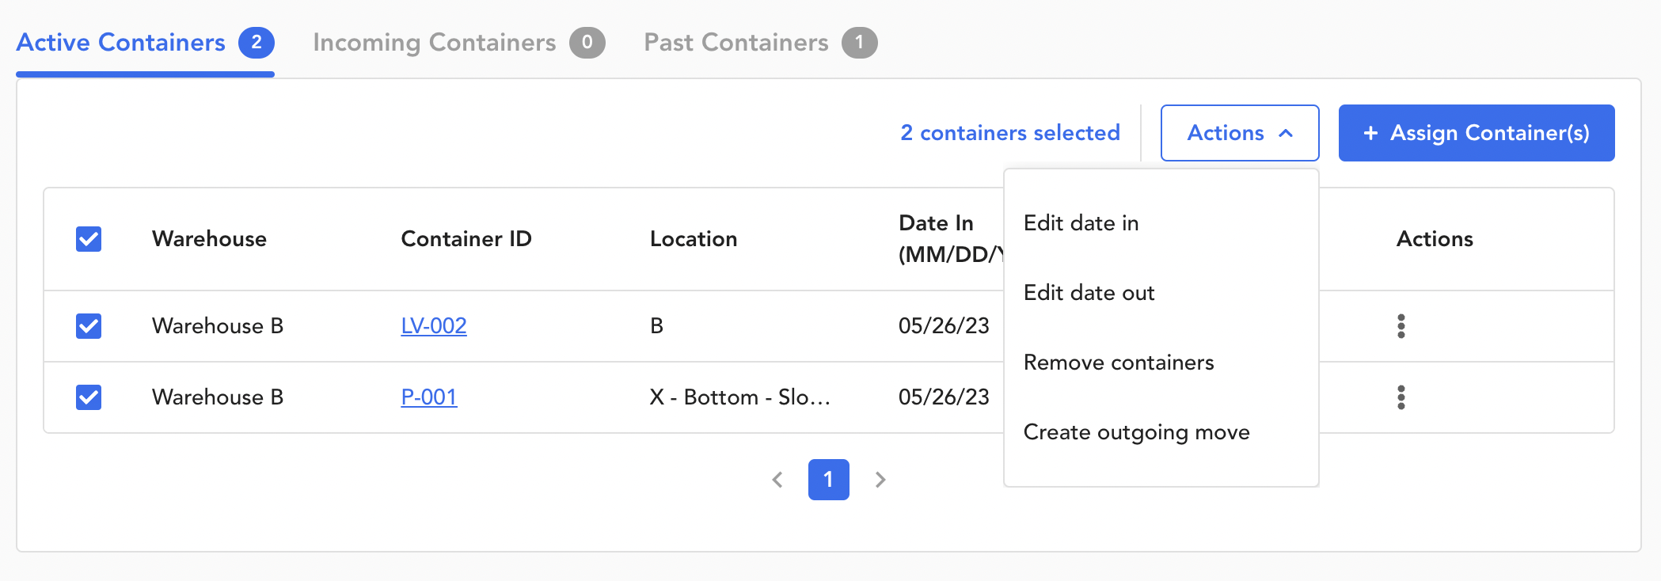Toggle the select-all header checkbox
1661x581 pixels.
[x=89, y=239]
